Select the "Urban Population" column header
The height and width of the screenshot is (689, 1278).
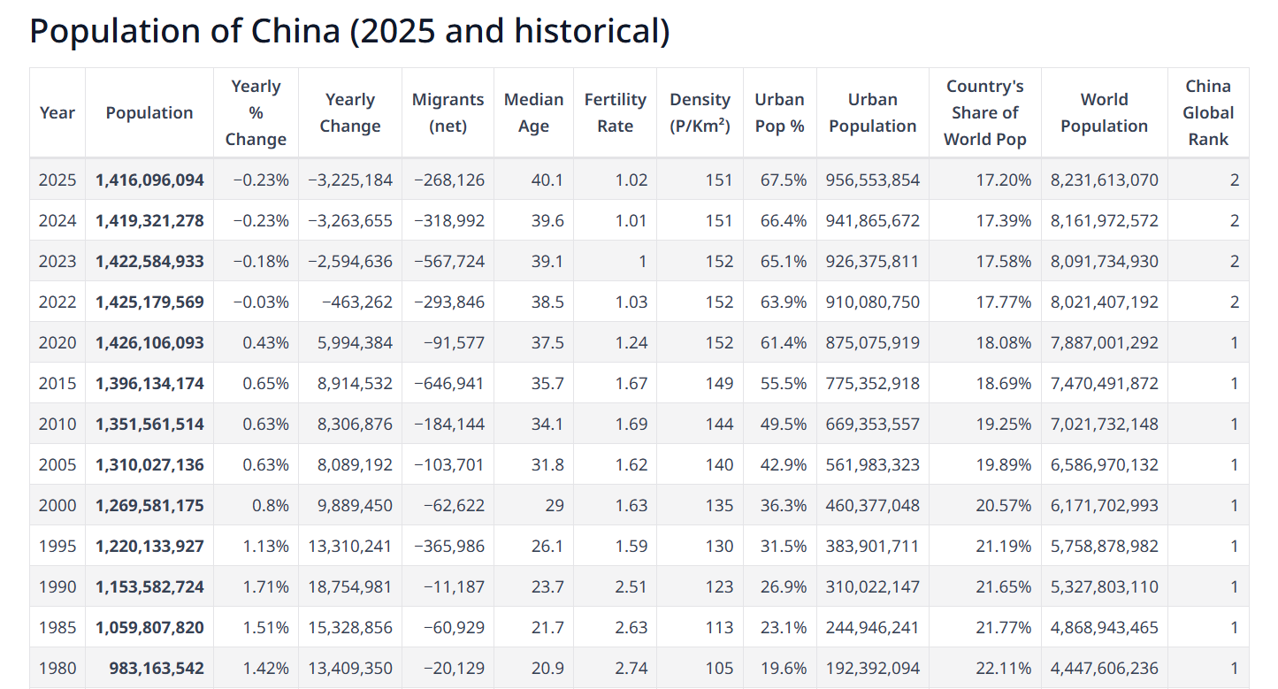click(x=873, y=113)
